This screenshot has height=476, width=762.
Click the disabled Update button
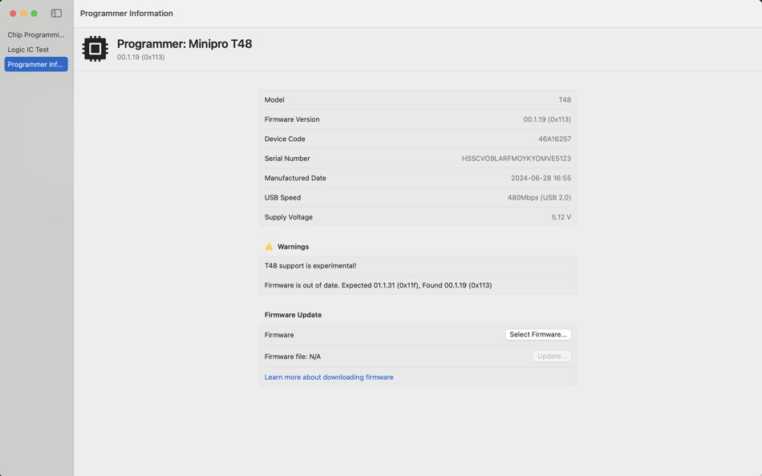[551, 356]
